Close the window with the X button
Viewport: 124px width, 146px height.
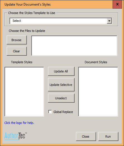117,4
